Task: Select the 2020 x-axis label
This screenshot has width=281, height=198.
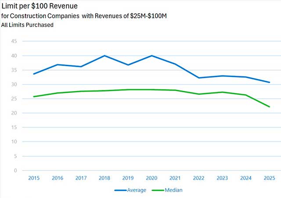Action: pos(152,178)
